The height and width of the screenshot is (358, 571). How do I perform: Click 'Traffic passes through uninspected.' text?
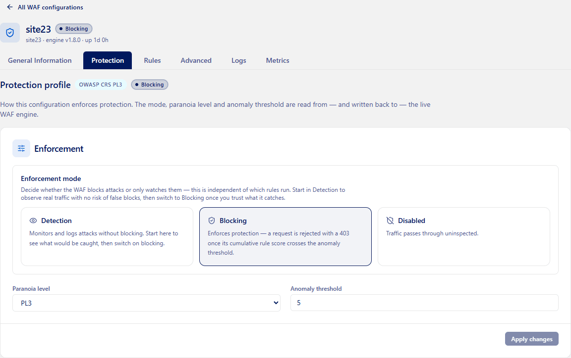pos(432,233)
